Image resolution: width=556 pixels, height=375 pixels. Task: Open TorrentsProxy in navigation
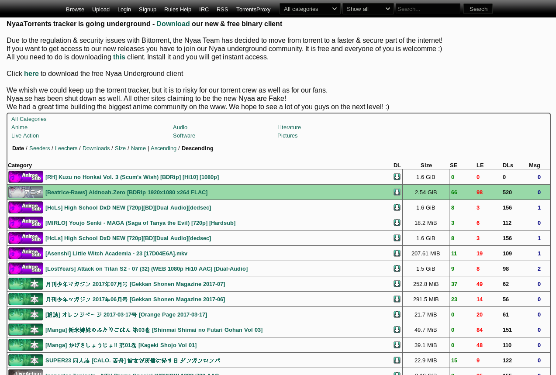[x=253, y=9]
